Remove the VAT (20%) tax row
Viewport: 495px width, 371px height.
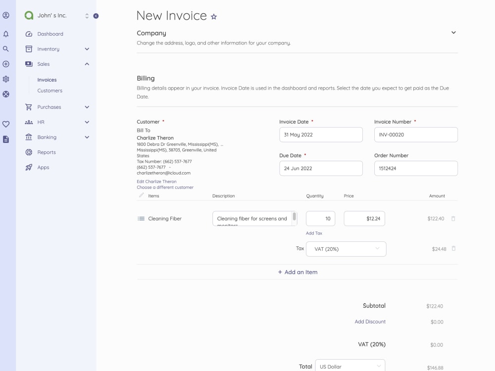(x=453, y=249)
